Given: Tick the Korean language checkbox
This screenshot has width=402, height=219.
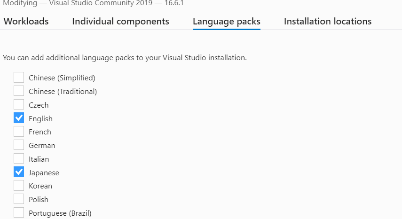Looking at the screenshot, I should pos(19,186).
